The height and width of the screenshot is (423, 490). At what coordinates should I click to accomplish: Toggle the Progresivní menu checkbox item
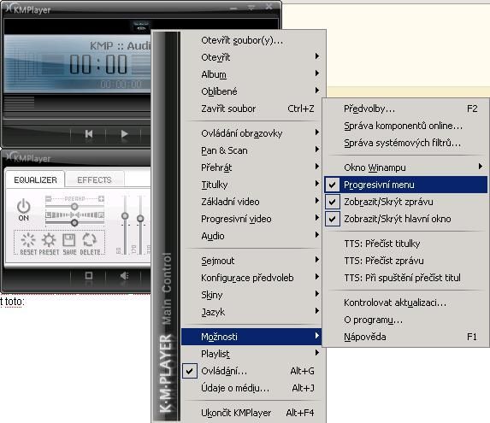click(x=406, y=185)
